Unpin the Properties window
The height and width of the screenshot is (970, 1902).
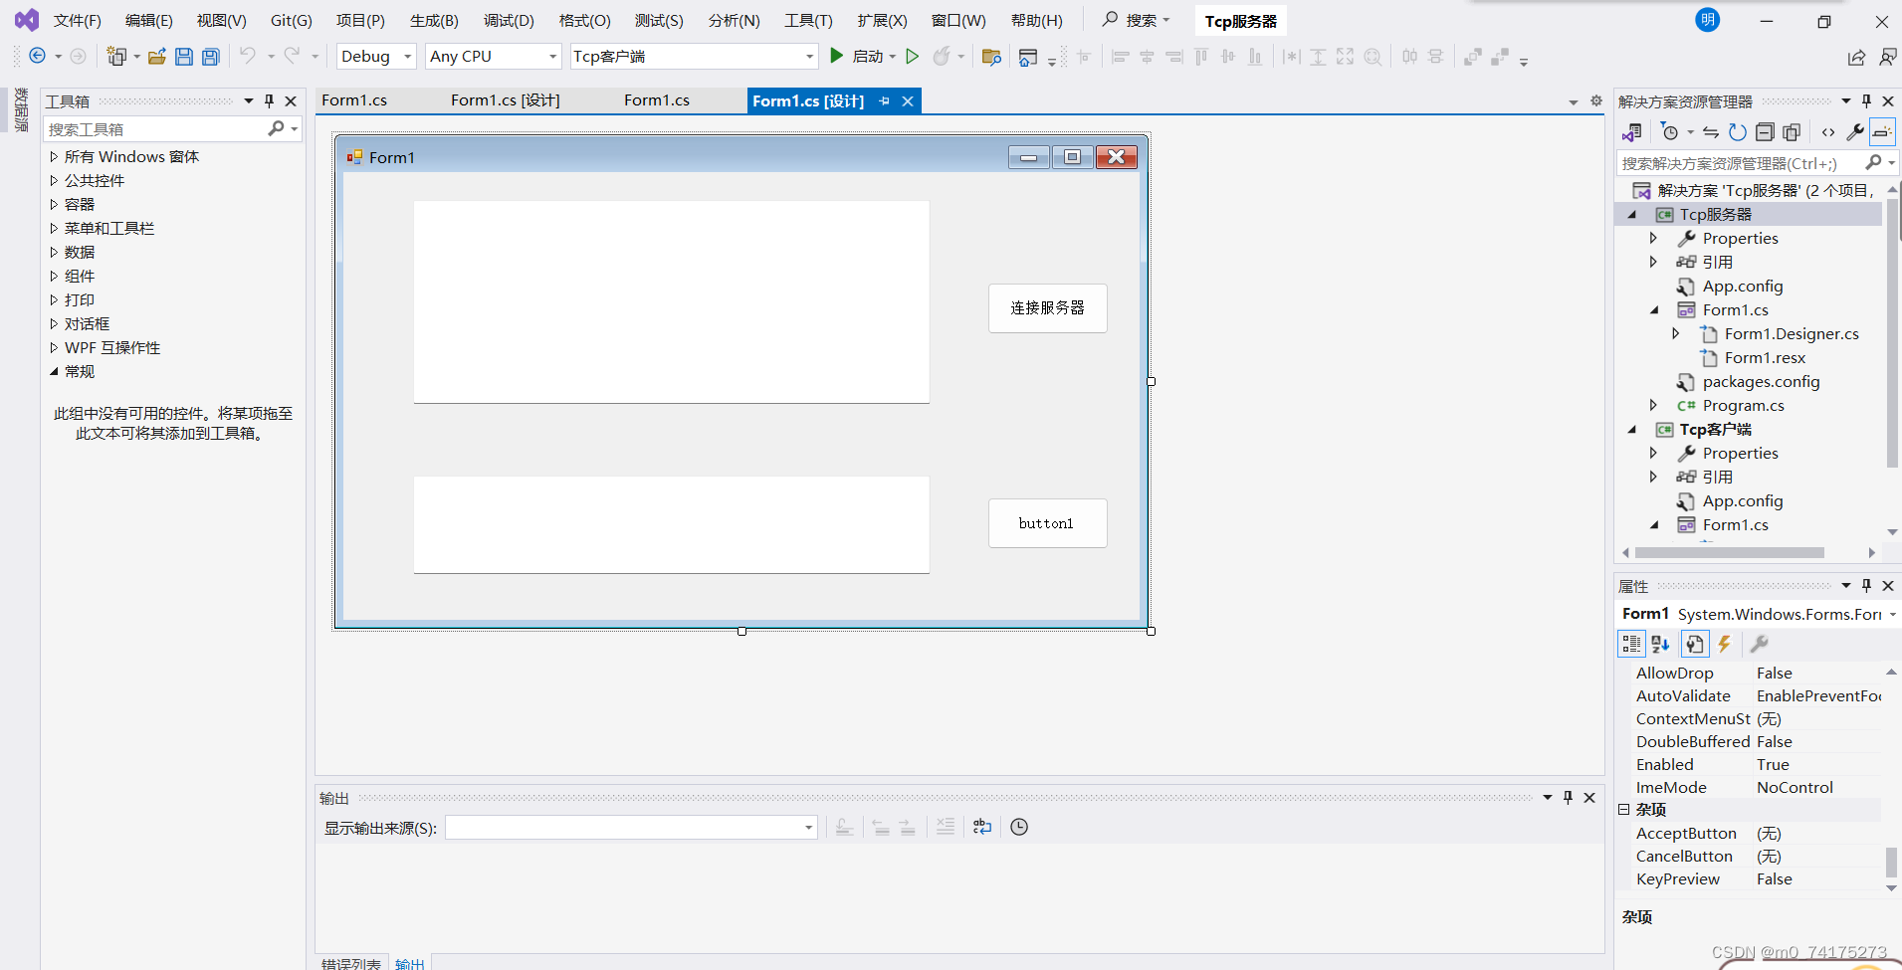1866,586
